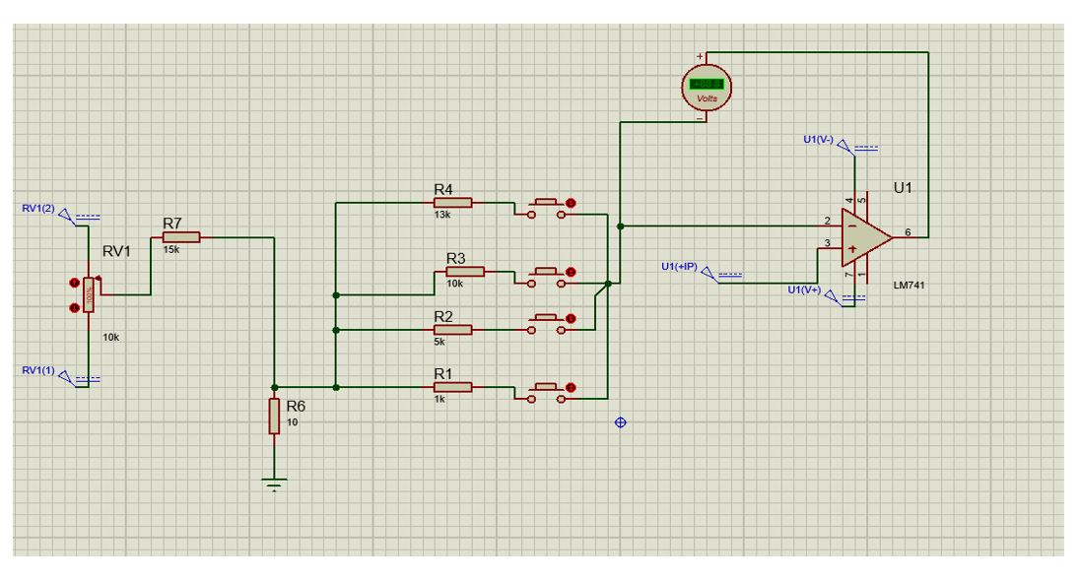1079x579 pixels.
Task: Click the junction dot near op-amp pin 2 wire
Action: [620, 226]
